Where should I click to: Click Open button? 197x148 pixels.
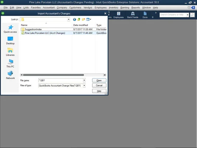(99, 80)
